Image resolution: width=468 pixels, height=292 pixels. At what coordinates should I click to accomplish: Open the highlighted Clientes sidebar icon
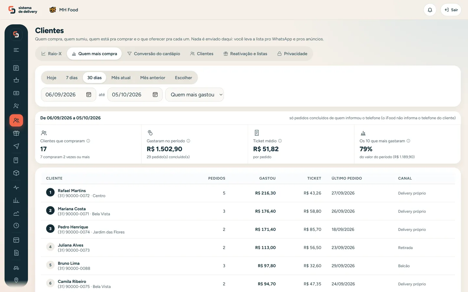(x=16, y=120)
